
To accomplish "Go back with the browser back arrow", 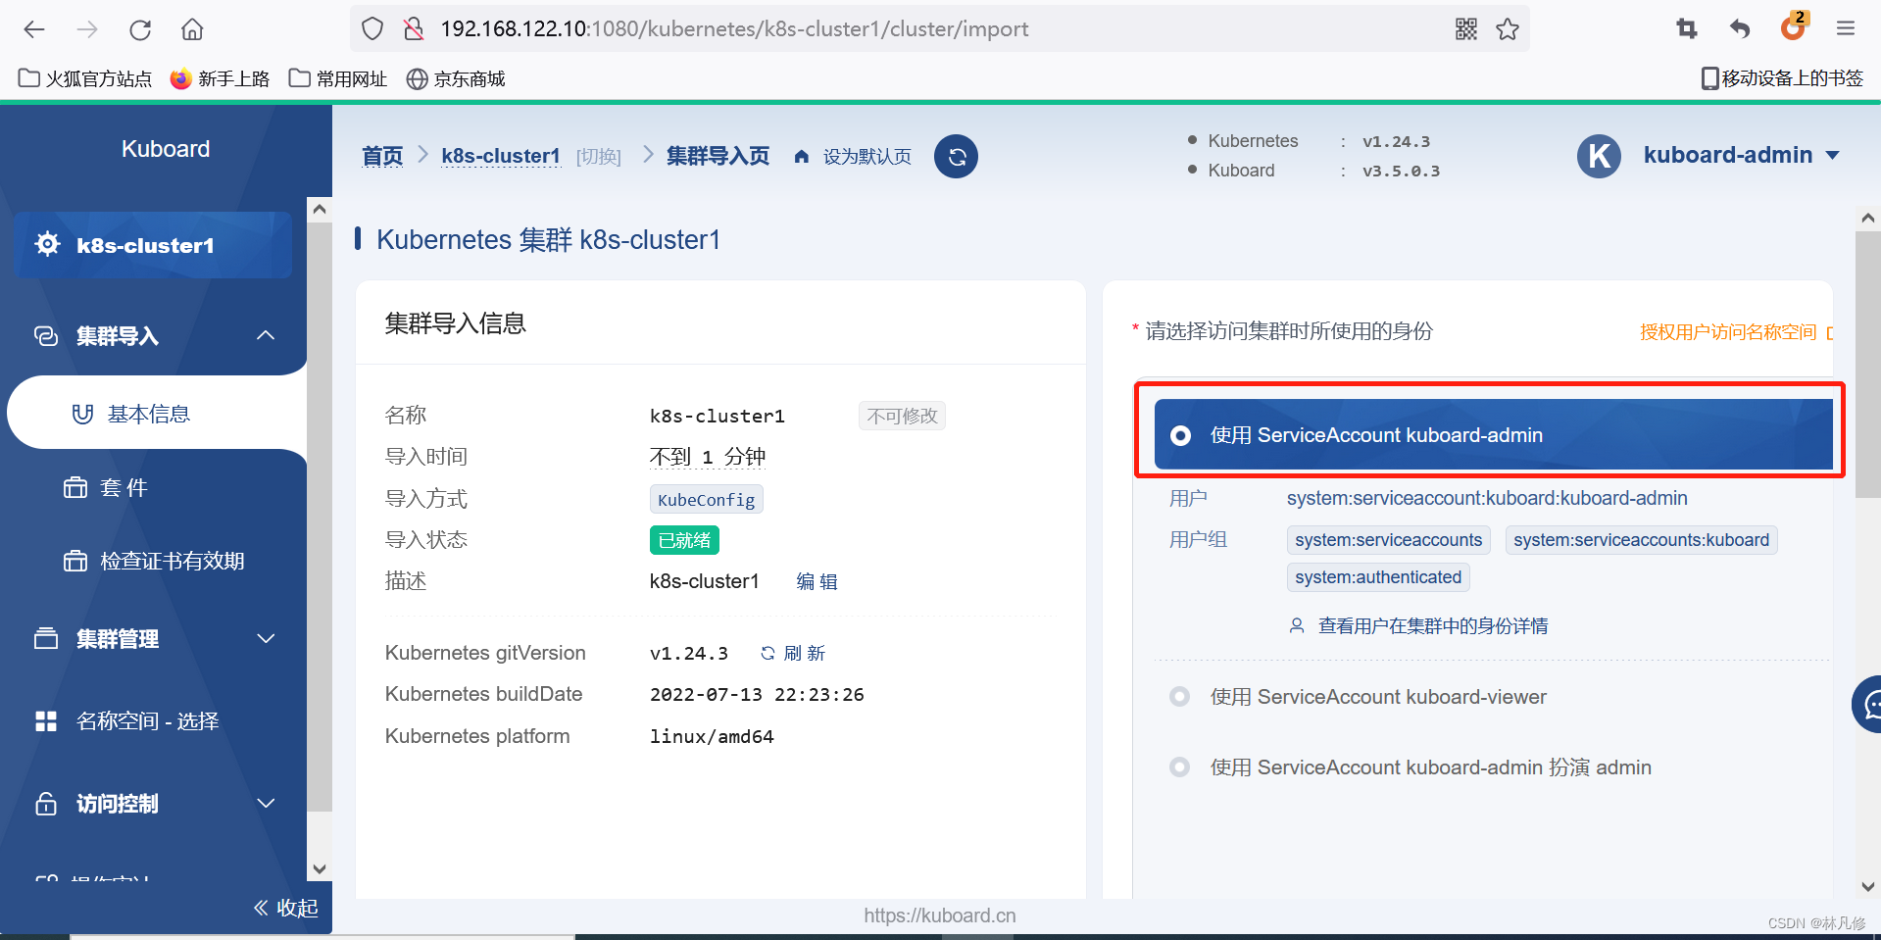I will click(x=34, y=29).
